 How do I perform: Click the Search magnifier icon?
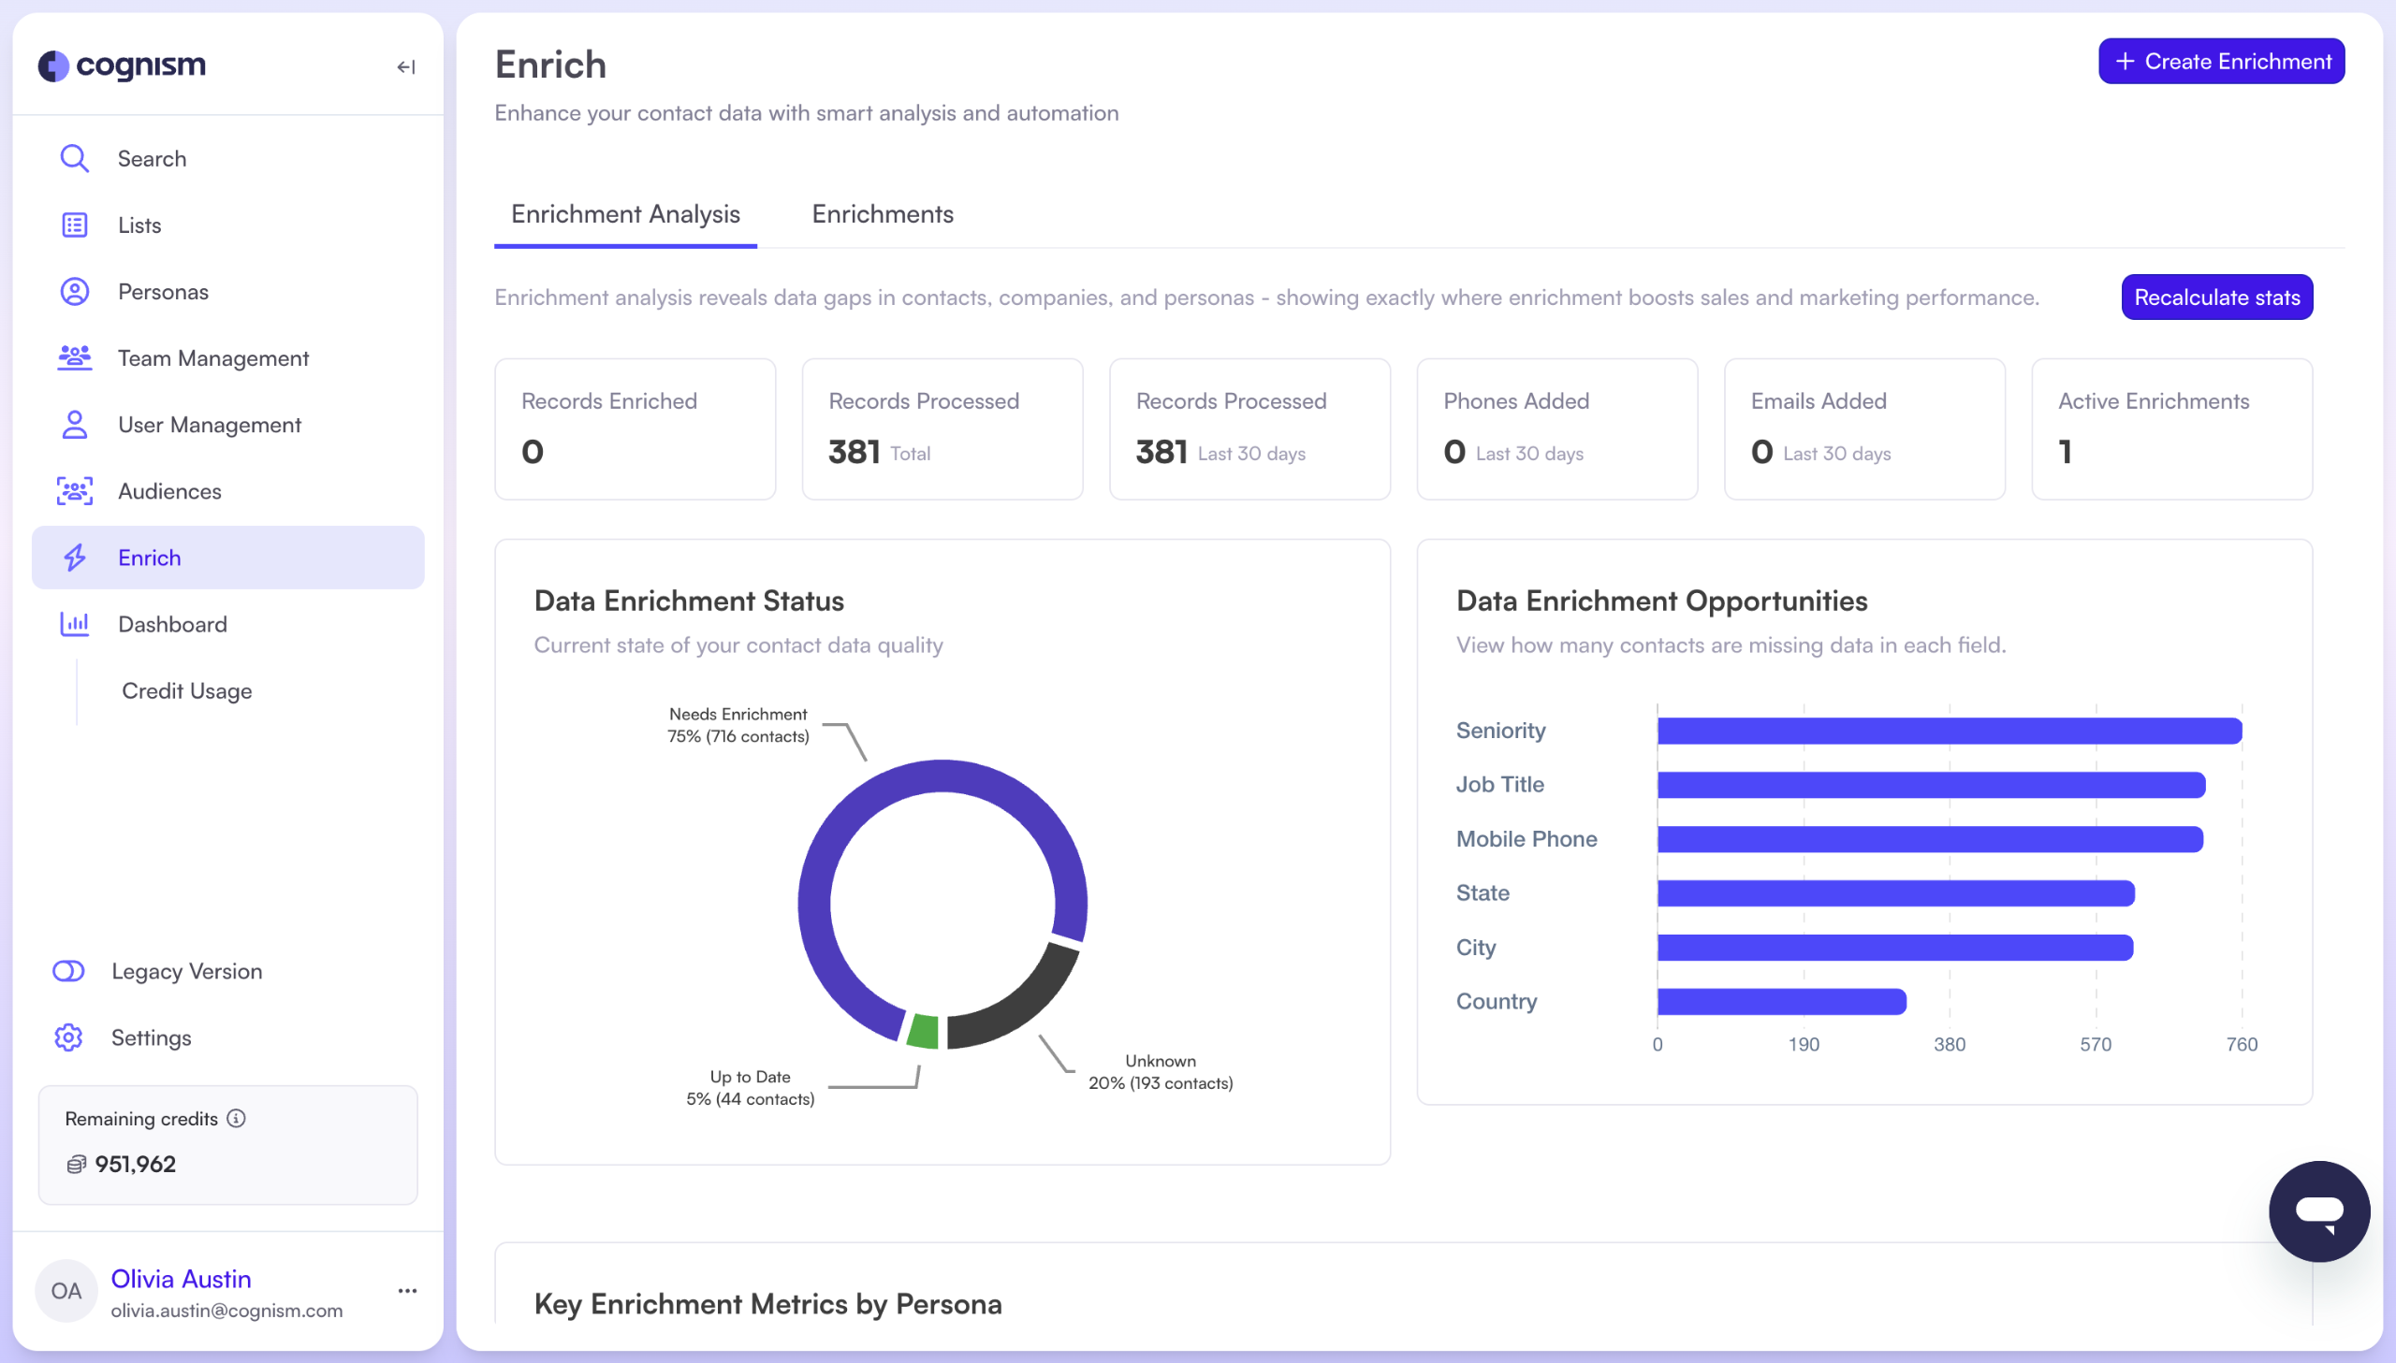74,158
